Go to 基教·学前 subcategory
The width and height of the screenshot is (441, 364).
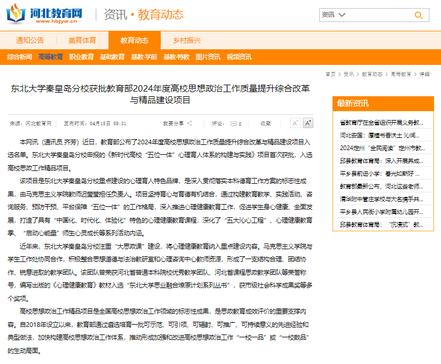144,57
